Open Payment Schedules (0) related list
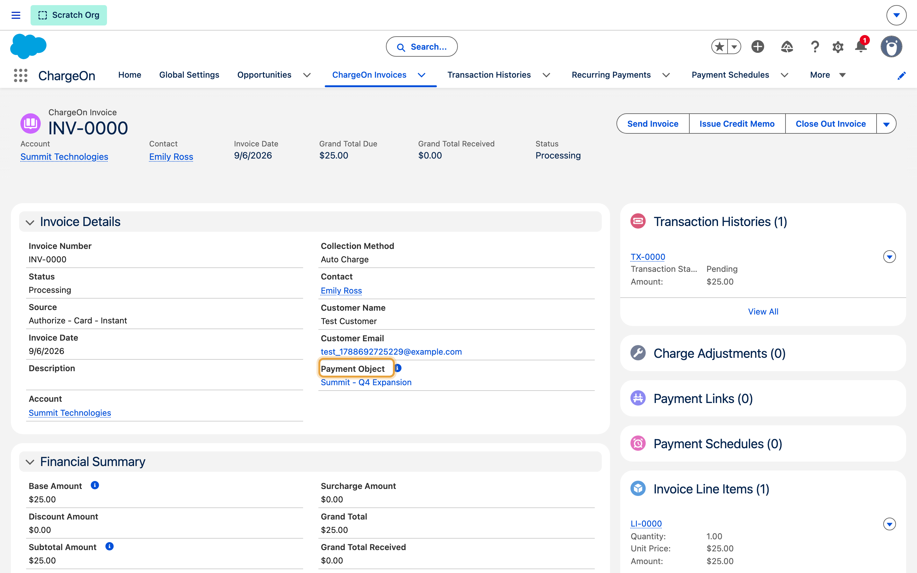The width and height of the screenshot is (917, 573). coord(718,443)
